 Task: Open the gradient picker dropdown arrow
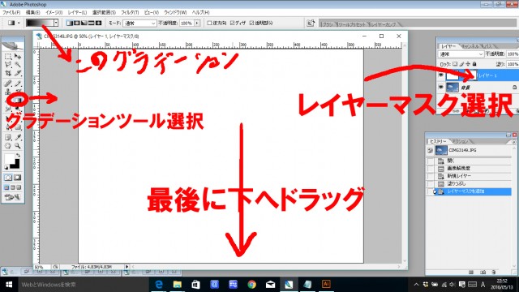coord(56,23)
